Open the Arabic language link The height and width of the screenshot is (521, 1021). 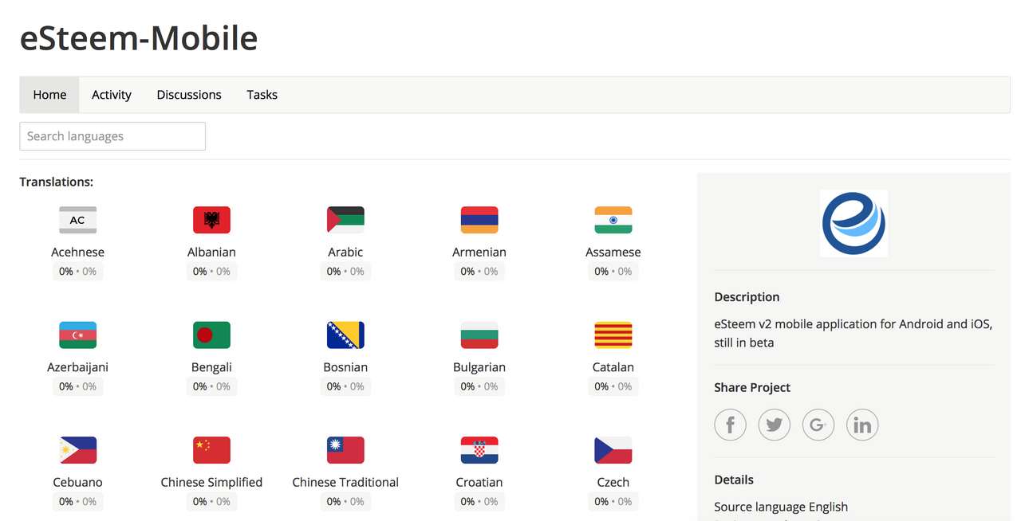coord(345,252)
